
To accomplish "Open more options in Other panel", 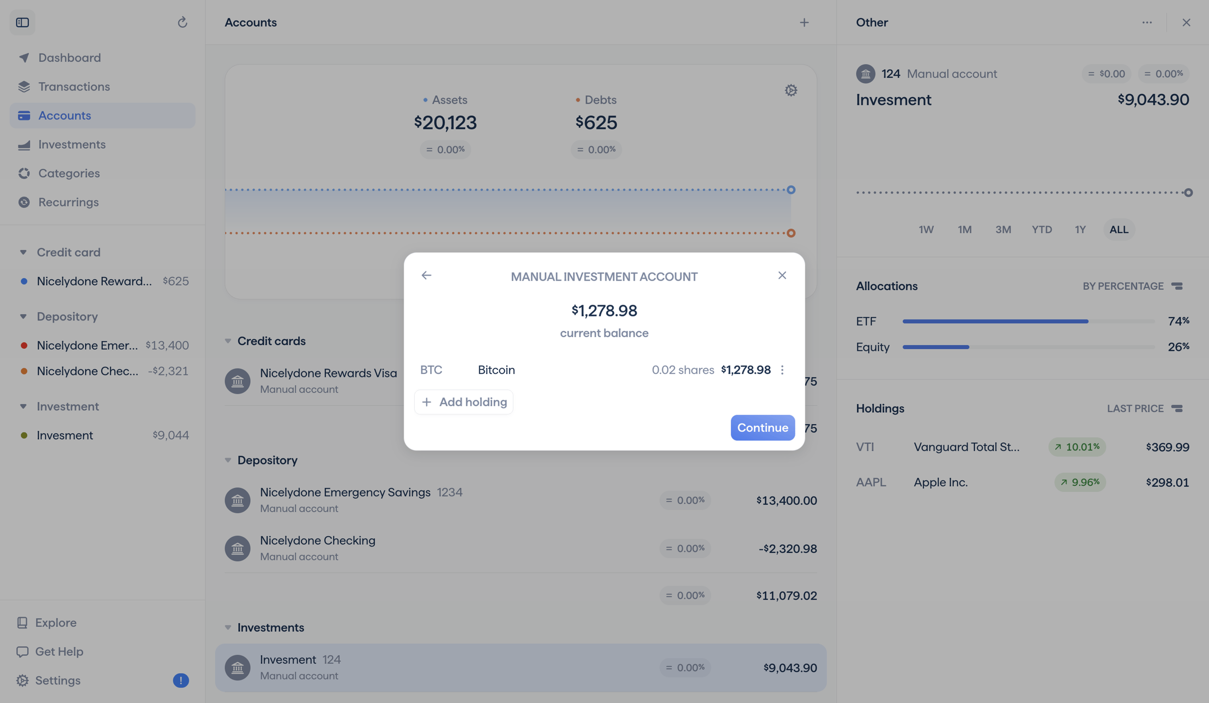I will (1147, 22).
